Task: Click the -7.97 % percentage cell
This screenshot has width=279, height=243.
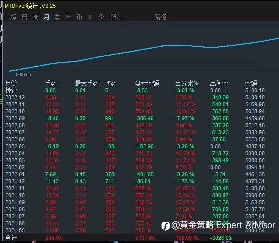Action: point(184,118)
